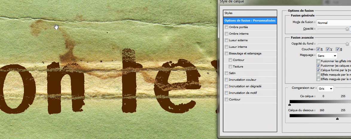Viewport: 351px width, 139px height.
Task: Enable the Ombre interne checkbox
Action: point(226,33)
